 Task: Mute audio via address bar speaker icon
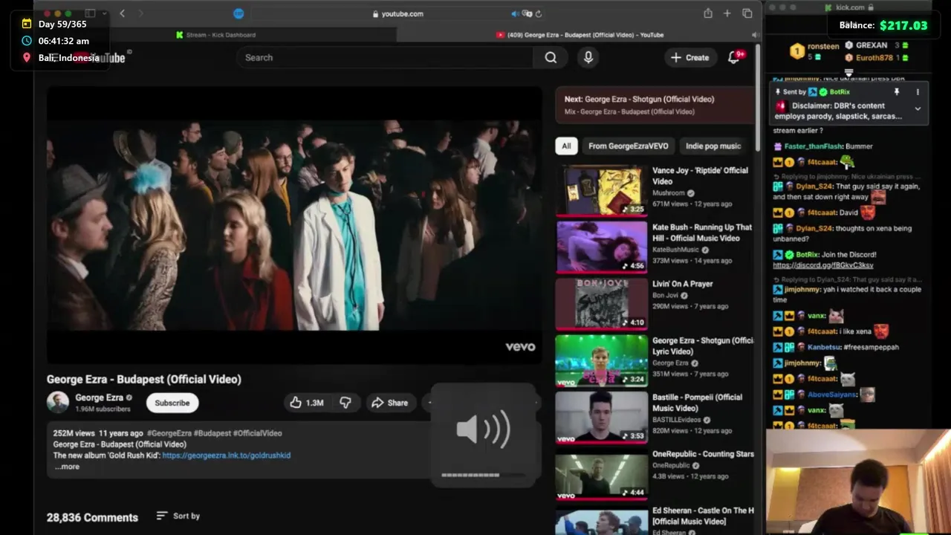(x=515, y=13)
